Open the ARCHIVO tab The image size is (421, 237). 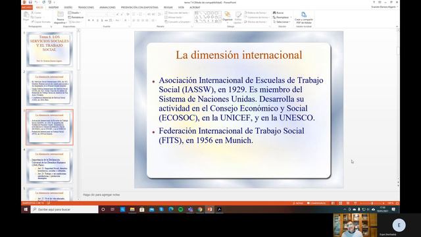27,7
